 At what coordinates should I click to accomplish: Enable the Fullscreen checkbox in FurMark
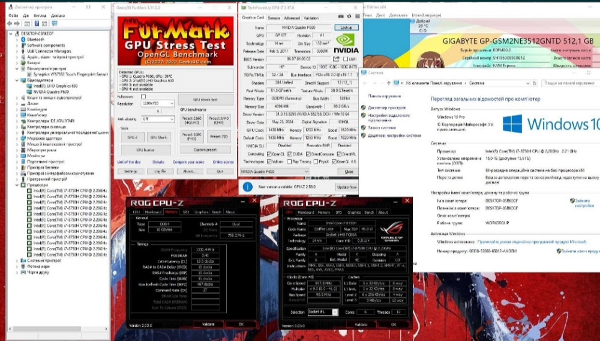tap(143, 96)
